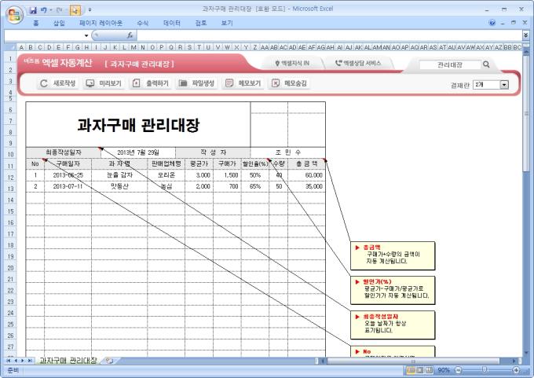The height and width of the screenshot is (378, 534).
Task: Open the Name Box dropdown arrow
Action: click(86, 35)
